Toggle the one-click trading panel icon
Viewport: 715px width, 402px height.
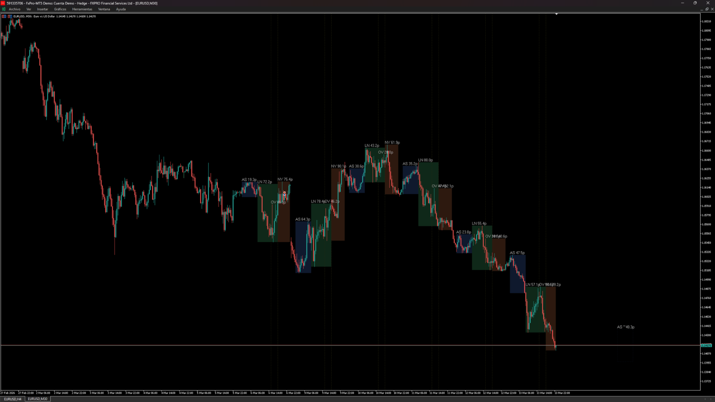pos(4,16)
